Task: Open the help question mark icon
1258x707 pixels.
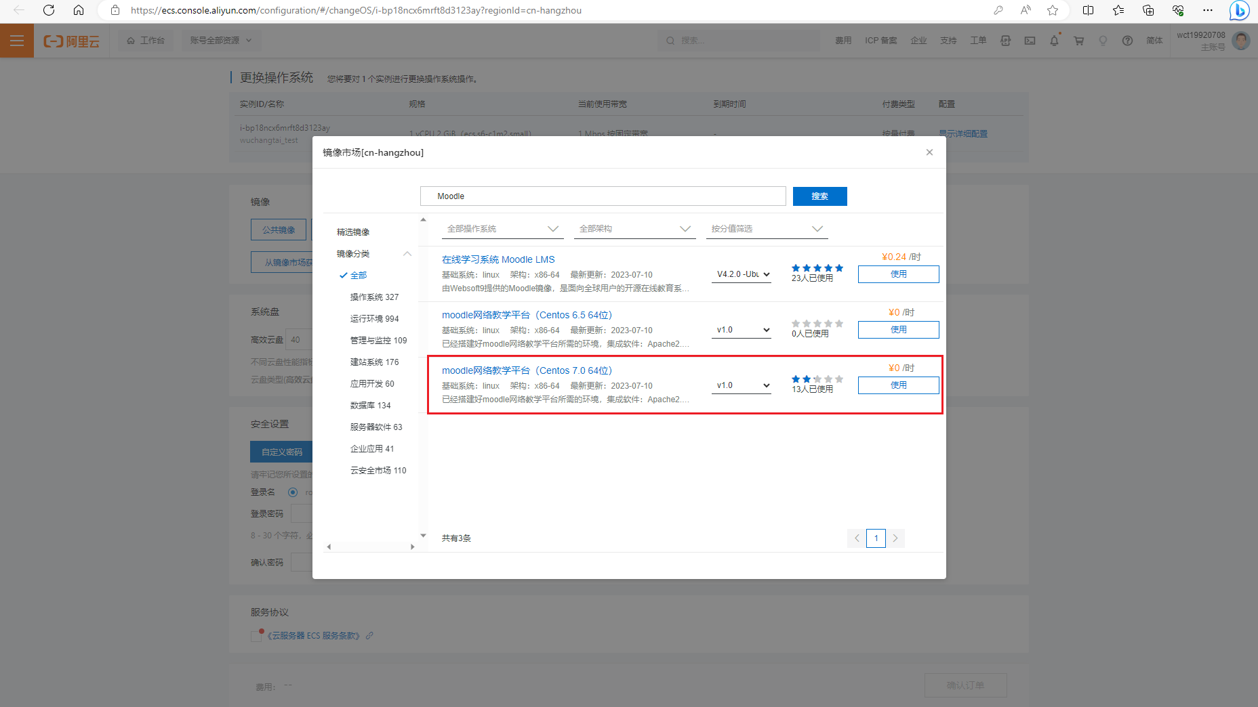Action: pyautogui.click(x=1127, y=41)
